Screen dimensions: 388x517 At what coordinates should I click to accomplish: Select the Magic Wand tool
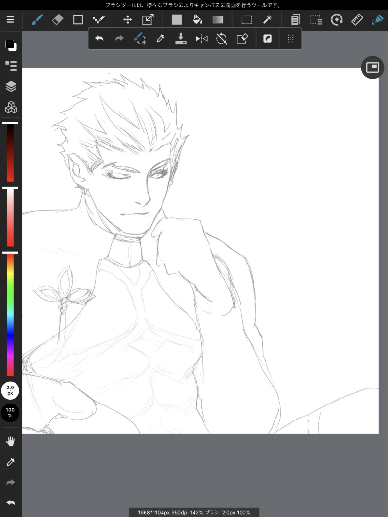point(267,20)
